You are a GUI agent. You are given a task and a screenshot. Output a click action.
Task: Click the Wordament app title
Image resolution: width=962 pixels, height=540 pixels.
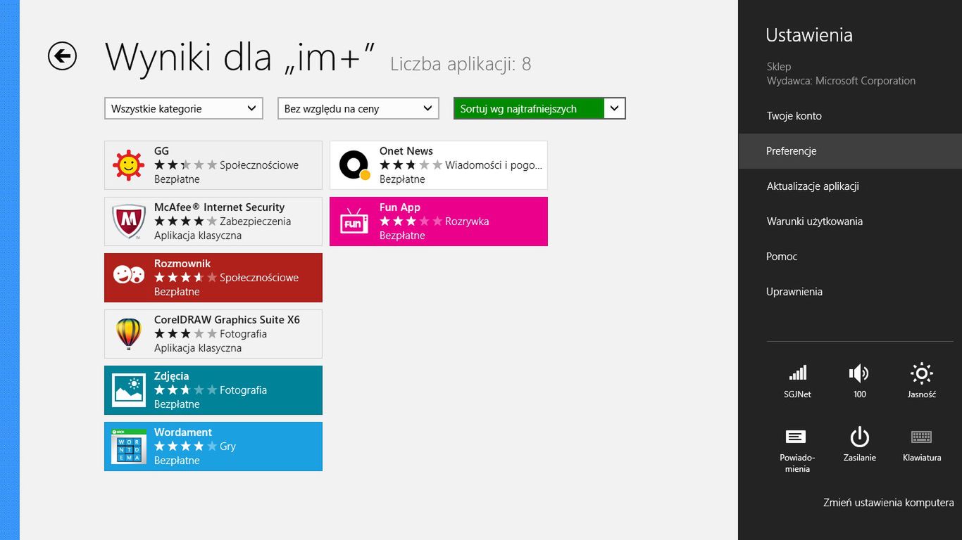tap(183, 432)
